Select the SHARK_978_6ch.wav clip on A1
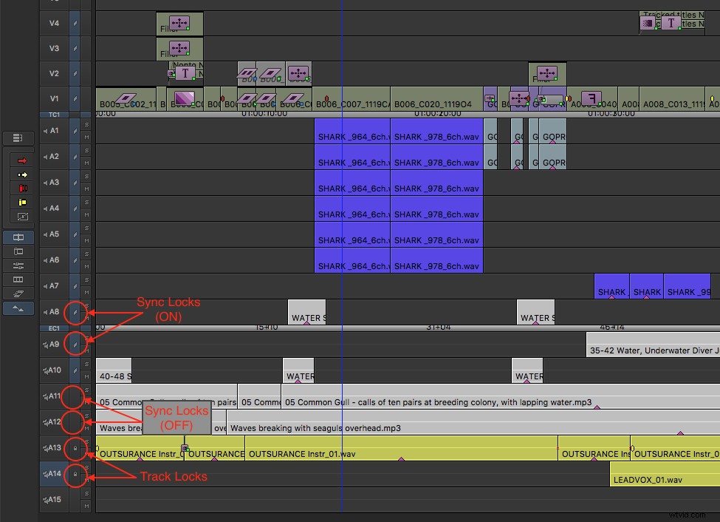The image size is (720, 522). click(x=436, y=136)
